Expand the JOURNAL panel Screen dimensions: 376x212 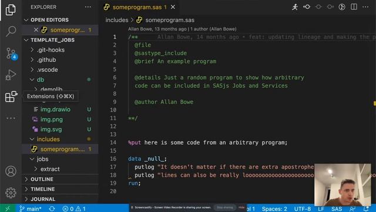click(x=60, y=199)
